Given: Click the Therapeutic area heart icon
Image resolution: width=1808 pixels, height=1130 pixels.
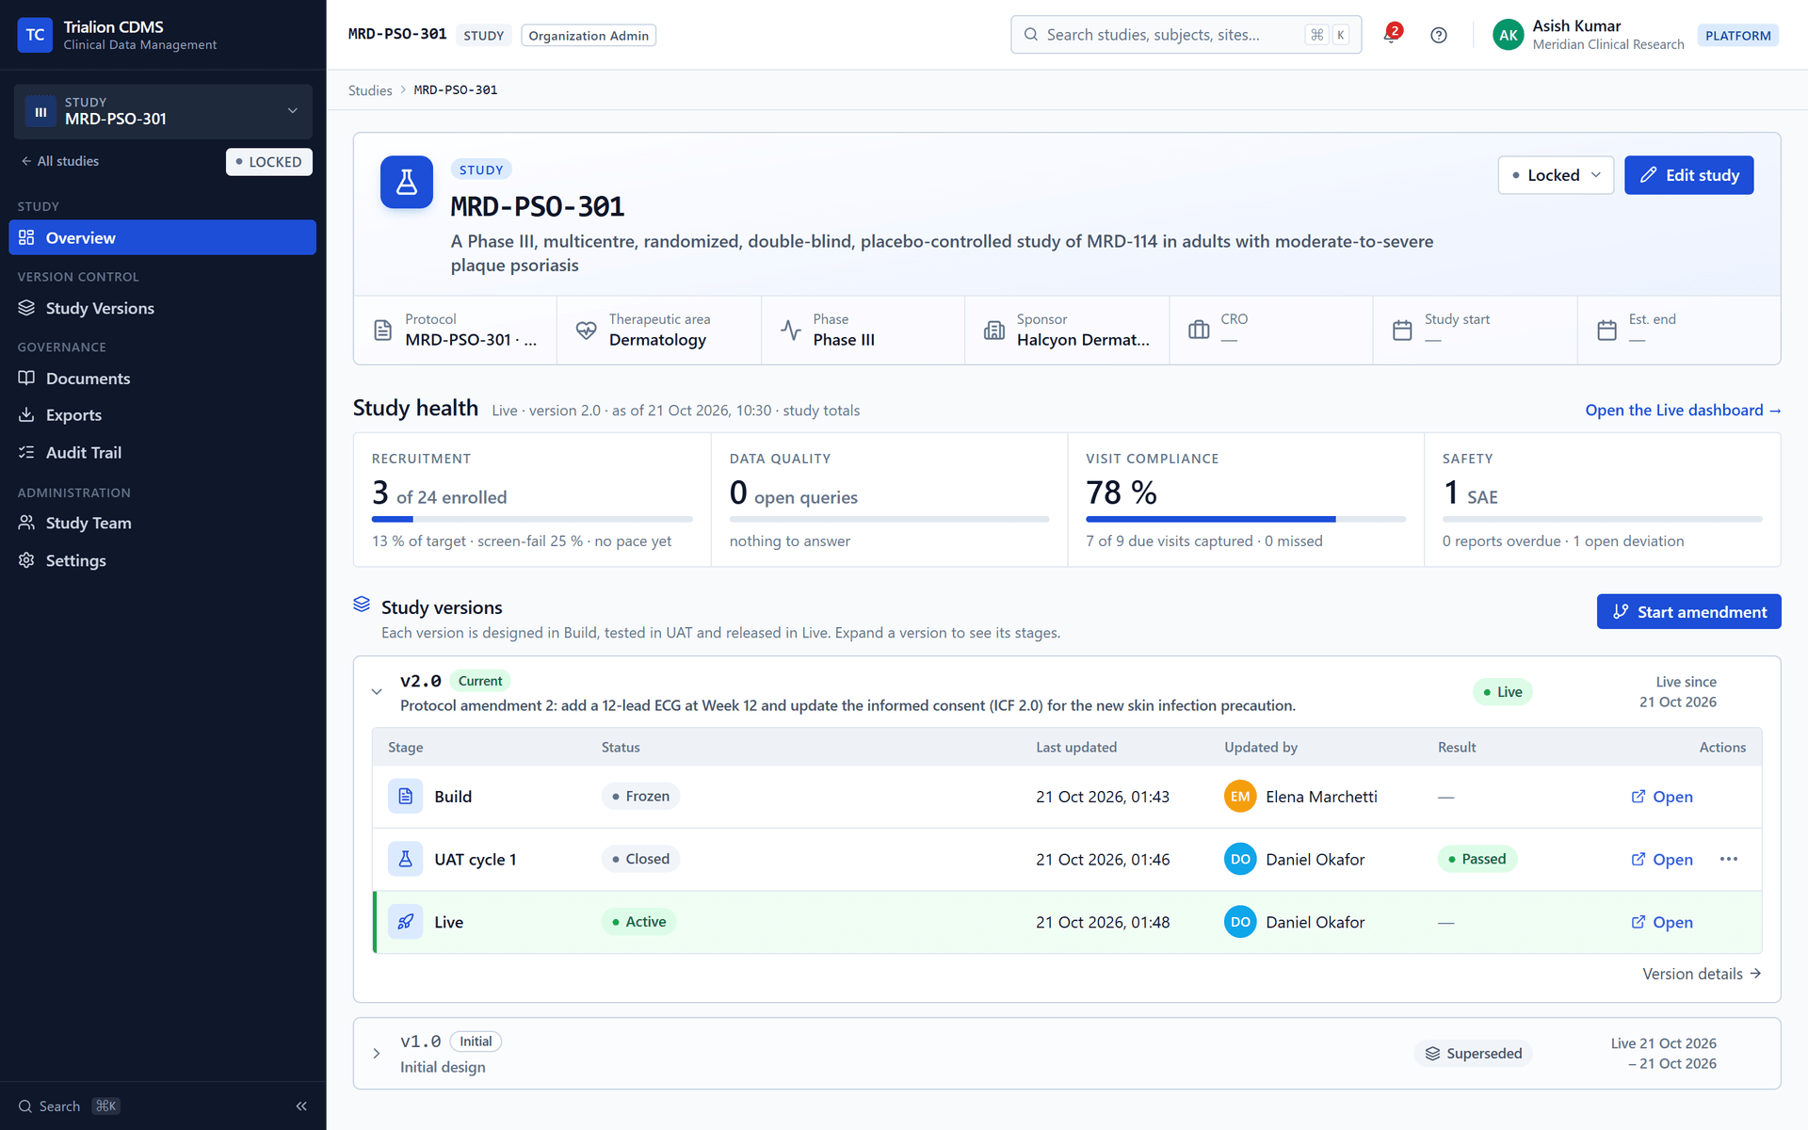Looking at the screenshot, I should (586, 331).
